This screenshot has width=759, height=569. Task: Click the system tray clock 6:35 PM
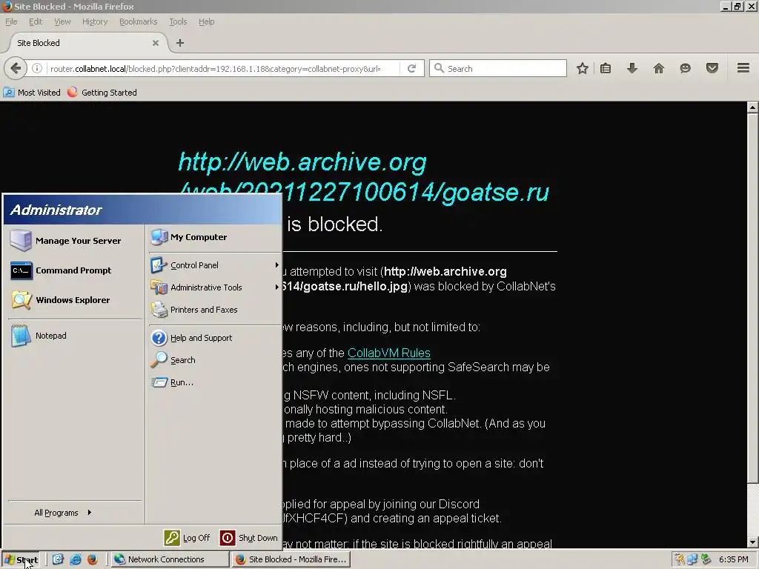pos(733,559)
